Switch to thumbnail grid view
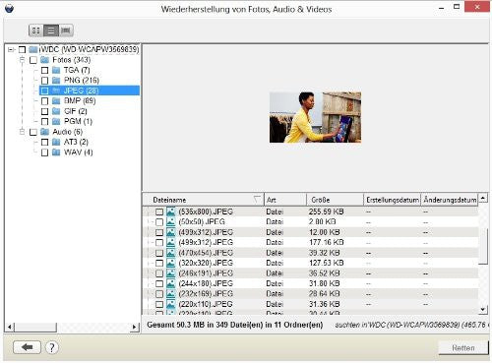 (x=35, y=30)
